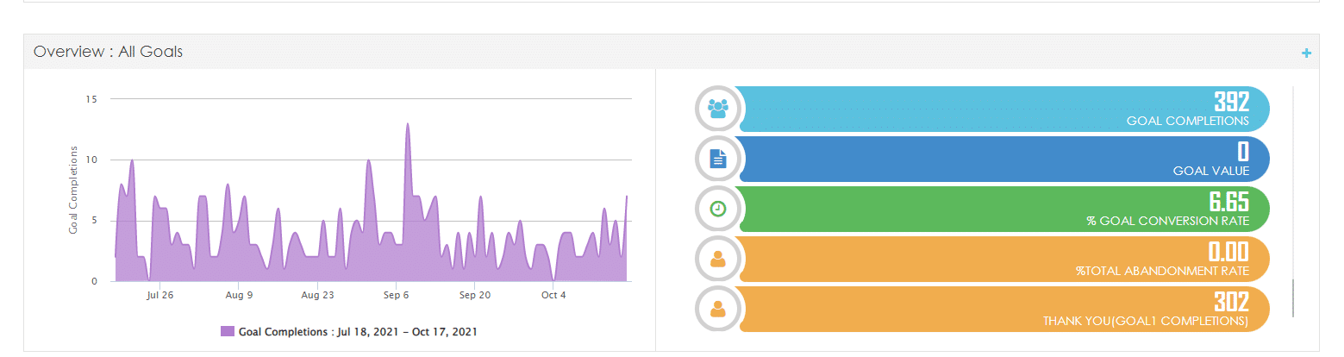1344x357 pixels.
Task: Click the 10 y-axis value
Action: (x=91, y=160)
